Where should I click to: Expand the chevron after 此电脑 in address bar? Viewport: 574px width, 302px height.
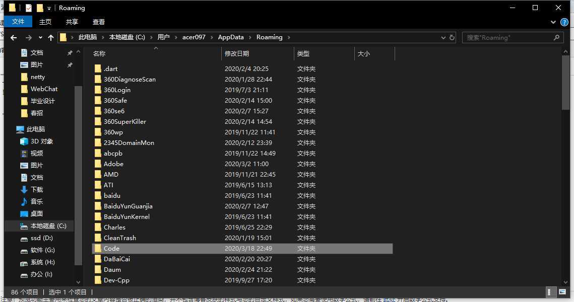click(x=103, y=37)
